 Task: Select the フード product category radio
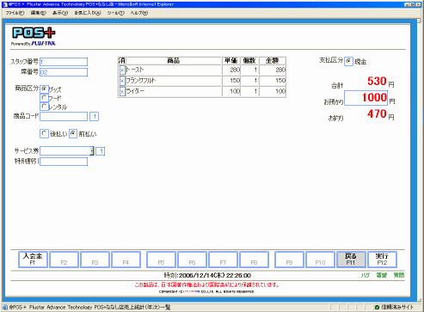pos(44,98)
